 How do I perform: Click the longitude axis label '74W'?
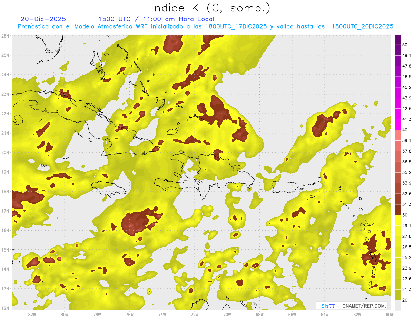pos(162,315)
